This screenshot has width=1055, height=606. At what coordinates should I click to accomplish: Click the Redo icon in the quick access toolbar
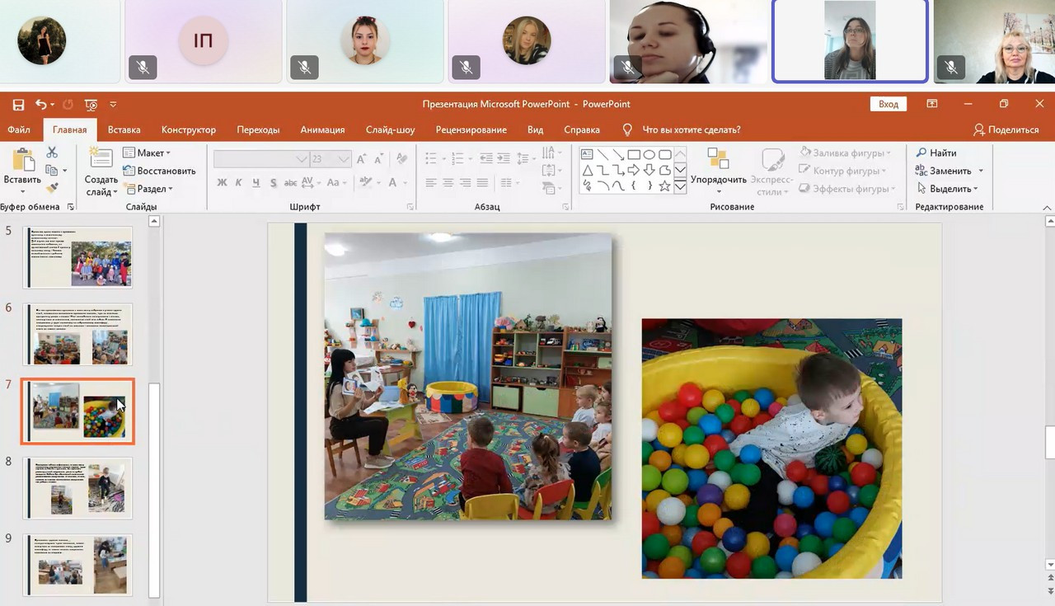tap(68, 105)
